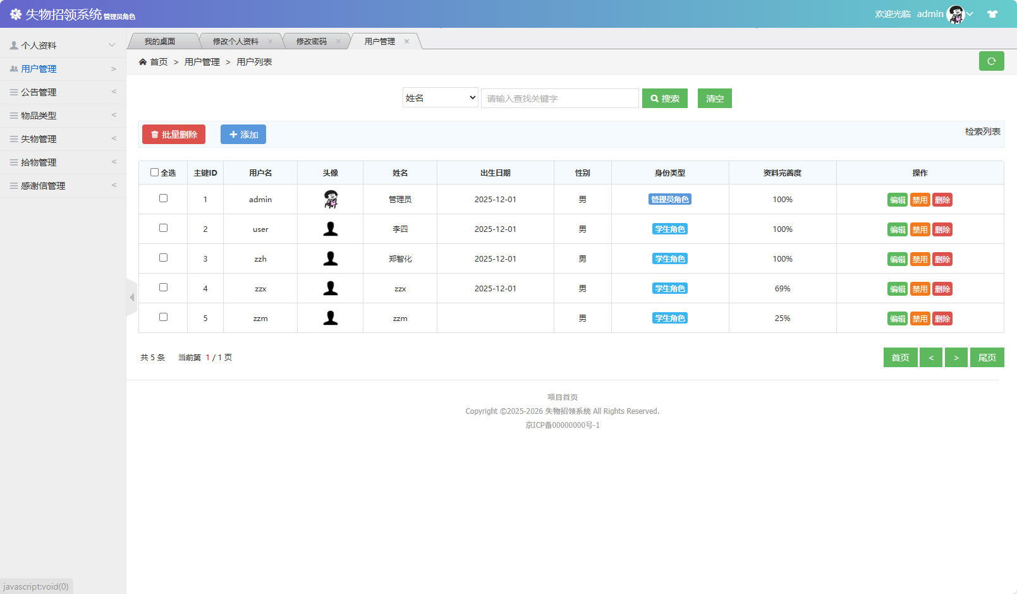Open the 姓名 search field dropdown
The width and height of the screenshot is (1017, 594).
click(440, 98)
